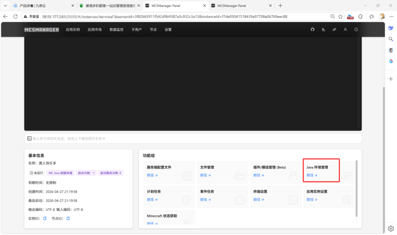
Task: Go to 计划任务 via 前往 link
Action: pyautogui.click(x=152, y=199)
